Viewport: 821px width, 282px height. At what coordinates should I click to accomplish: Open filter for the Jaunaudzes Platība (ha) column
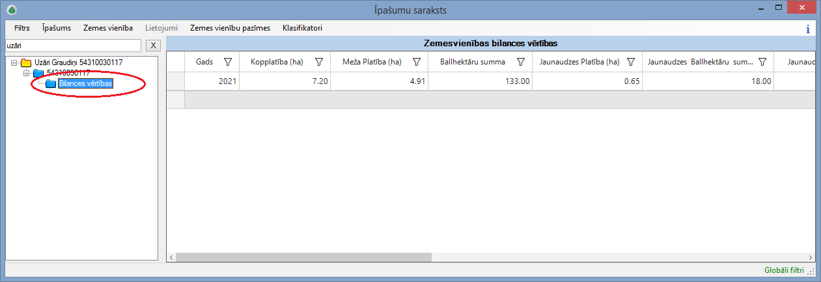tap(631, 62)
